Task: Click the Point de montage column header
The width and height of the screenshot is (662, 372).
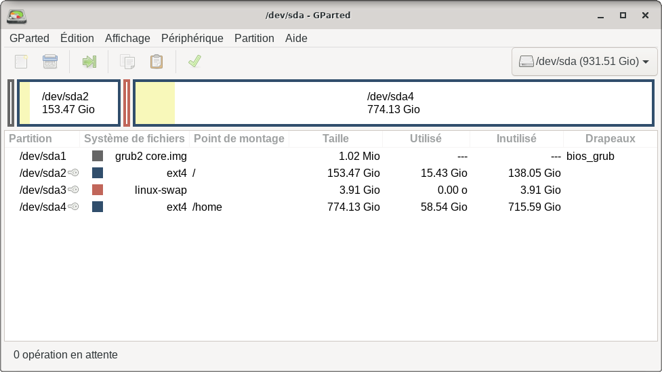Action: coord(239,138)
